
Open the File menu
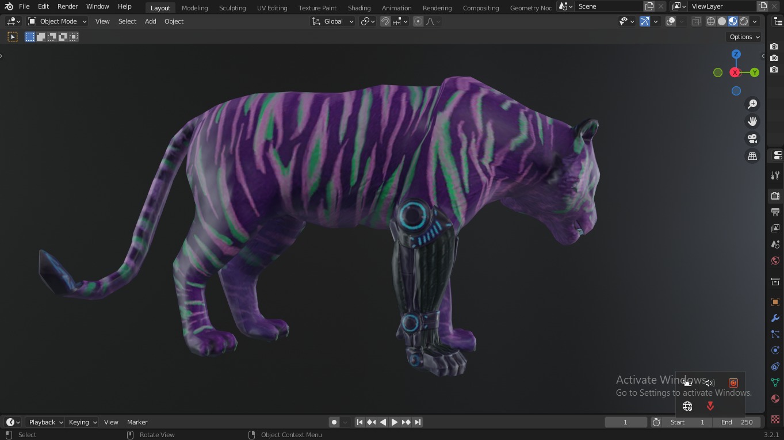click(24, 6)
